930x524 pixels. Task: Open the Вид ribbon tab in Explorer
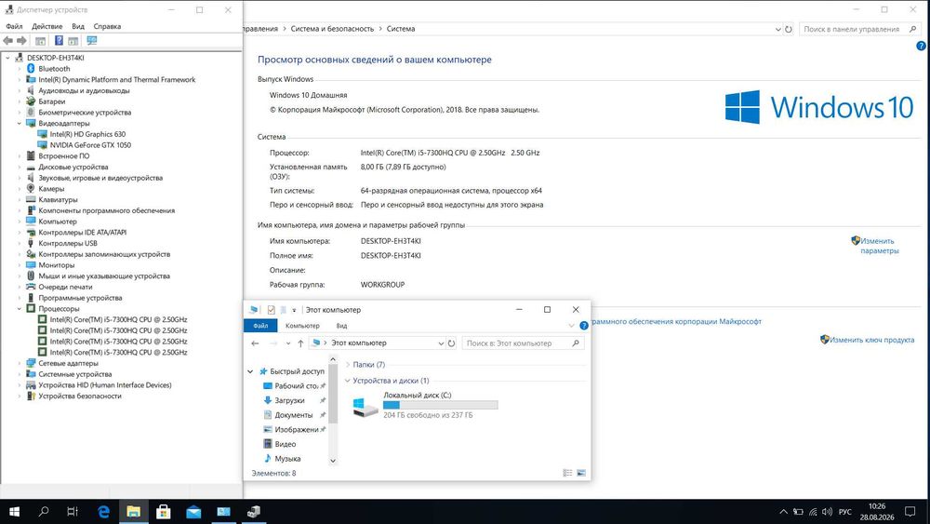[x=341, y=326]
